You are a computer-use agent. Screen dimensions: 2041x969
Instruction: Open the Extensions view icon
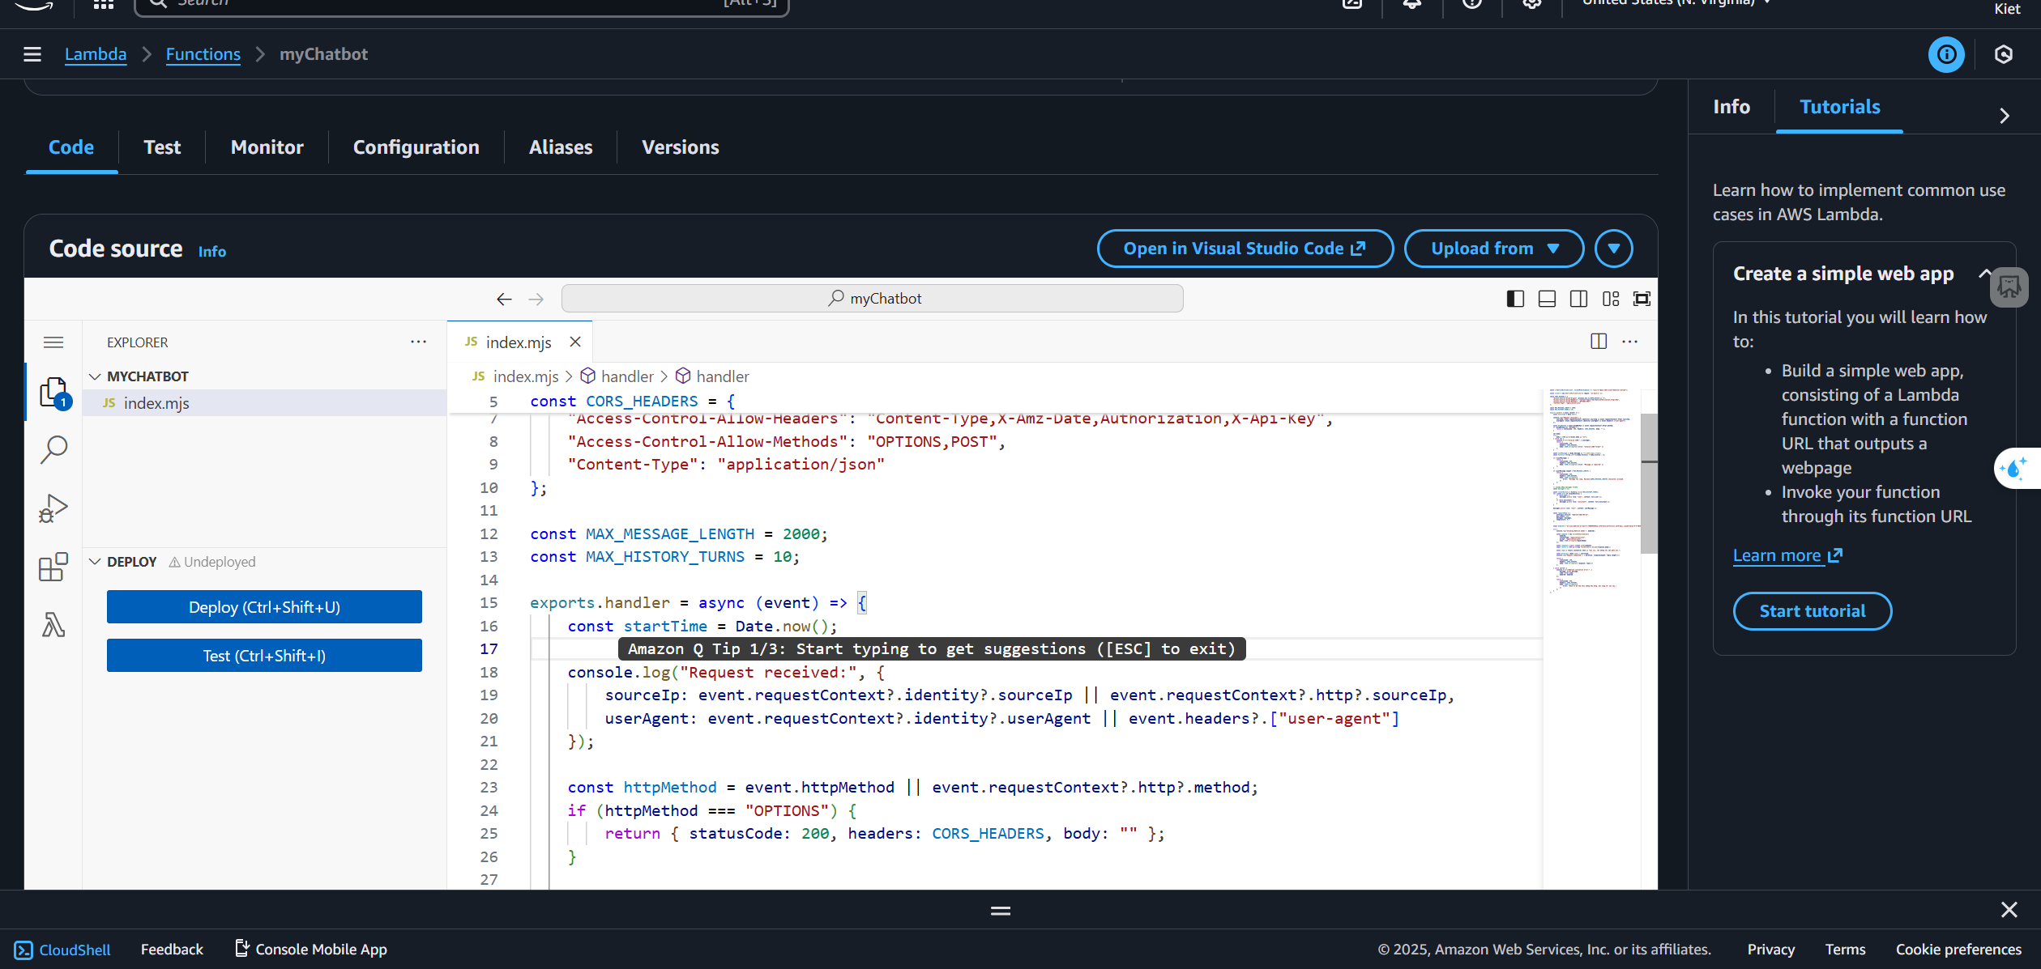coord(53,567)
